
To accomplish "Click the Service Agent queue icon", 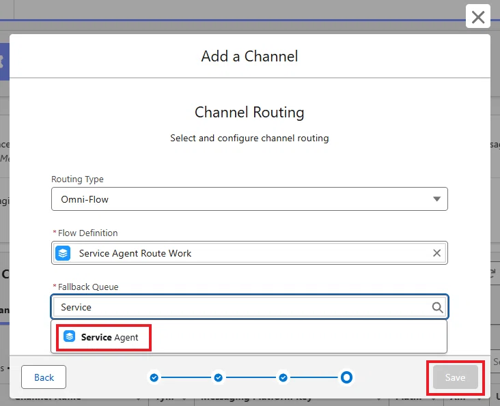I will pyautogui.click(x=69, y=336).
